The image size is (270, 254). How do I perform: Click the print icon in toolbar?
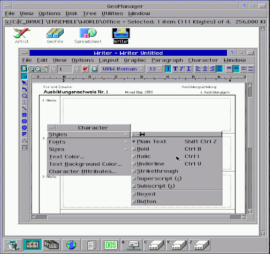tap(94, 69)
